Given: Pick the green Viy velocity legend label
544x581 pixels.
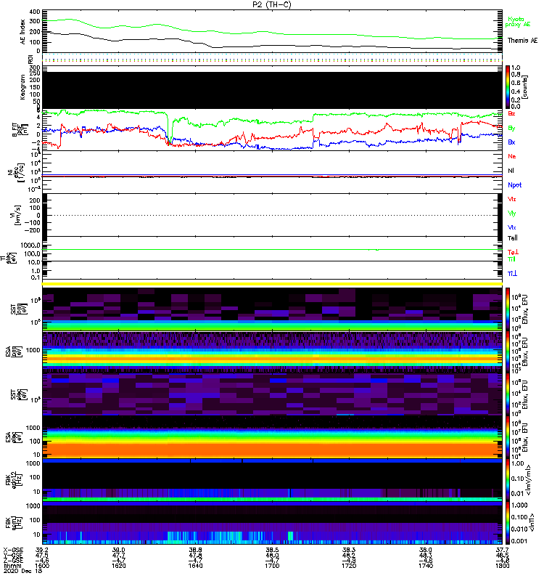Looking at the screenshot, I should coord(512,213).
